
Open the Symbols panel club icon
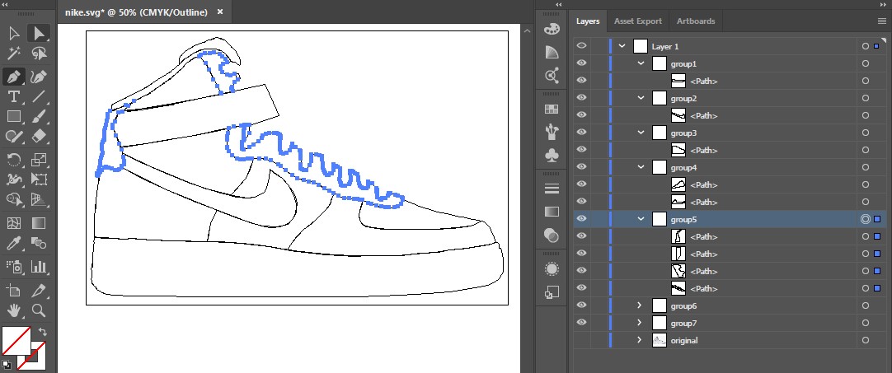[552, 155]
